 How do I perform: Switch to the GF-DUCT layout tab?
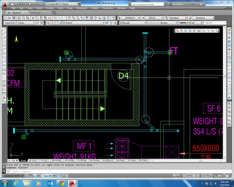point(33,161)
